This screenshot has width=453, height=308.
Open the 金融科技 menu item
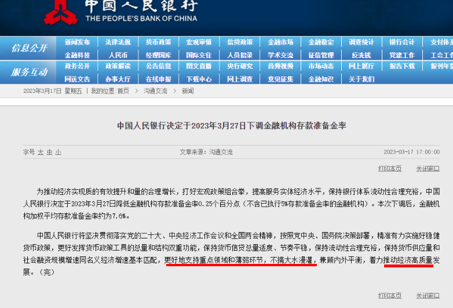(77, 55)
